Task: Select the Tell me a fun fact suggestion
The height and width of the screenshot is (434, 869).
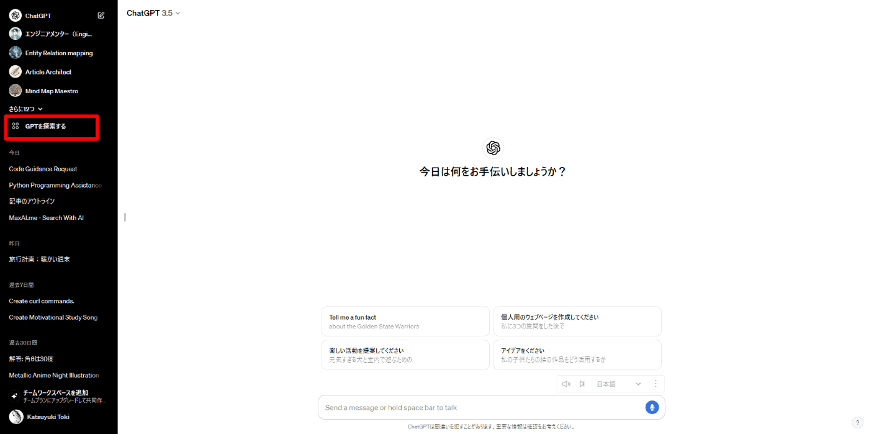Action: (405, 322)
